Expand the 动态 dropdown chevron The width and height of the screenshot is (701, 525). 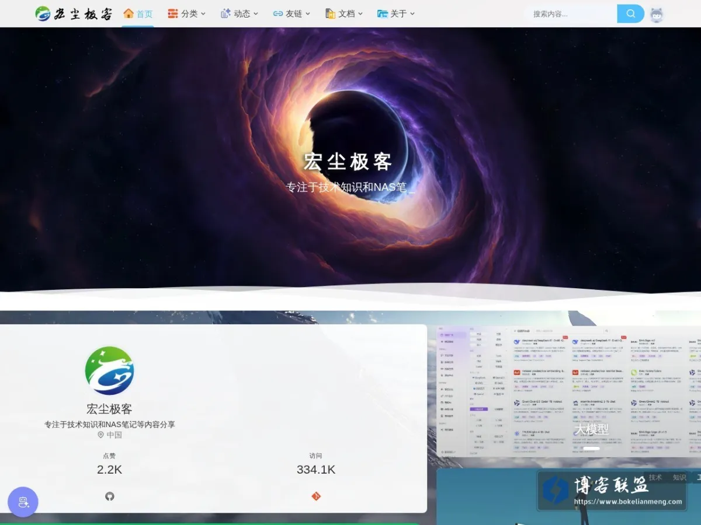[x=256, y=13]
